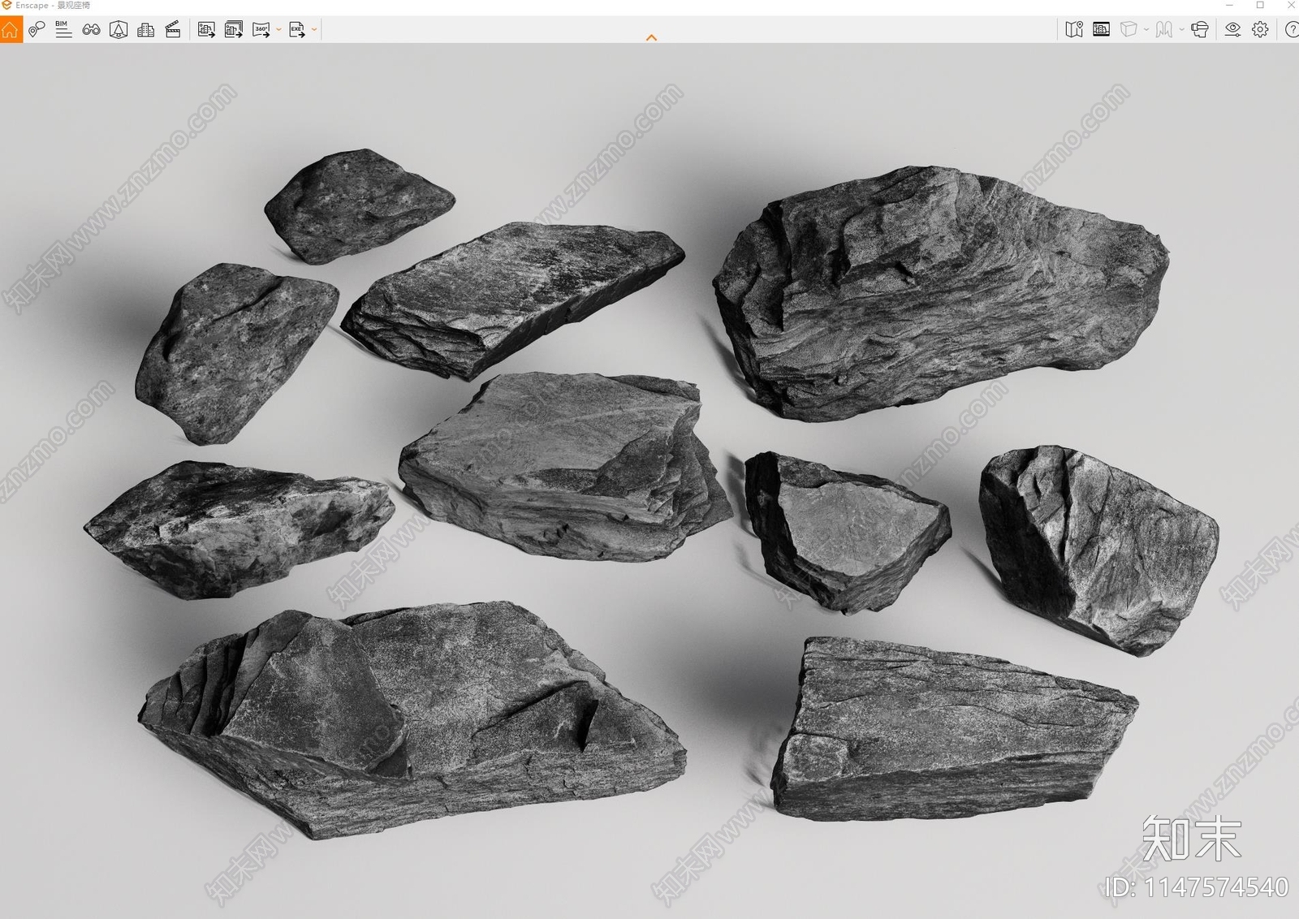Collapse the toolbar with orange chevron

651,37
